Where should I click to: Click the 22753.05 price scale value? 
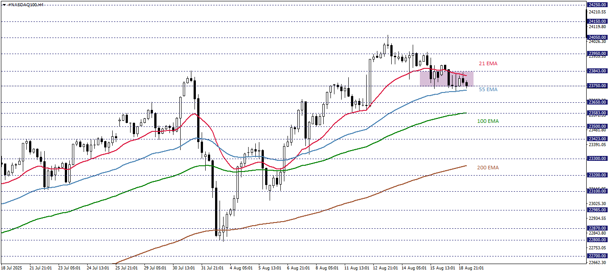coord(598,248)
